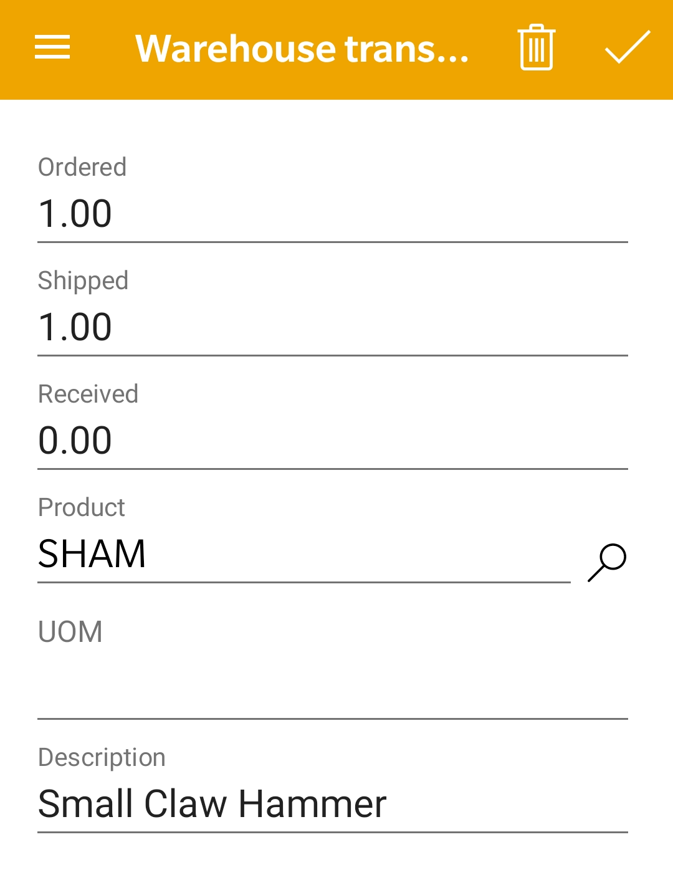The width and height of the screenshot is (673, 880).
Task: Tap the Warehouse trans... header title
Action: (x=302, y=49)
